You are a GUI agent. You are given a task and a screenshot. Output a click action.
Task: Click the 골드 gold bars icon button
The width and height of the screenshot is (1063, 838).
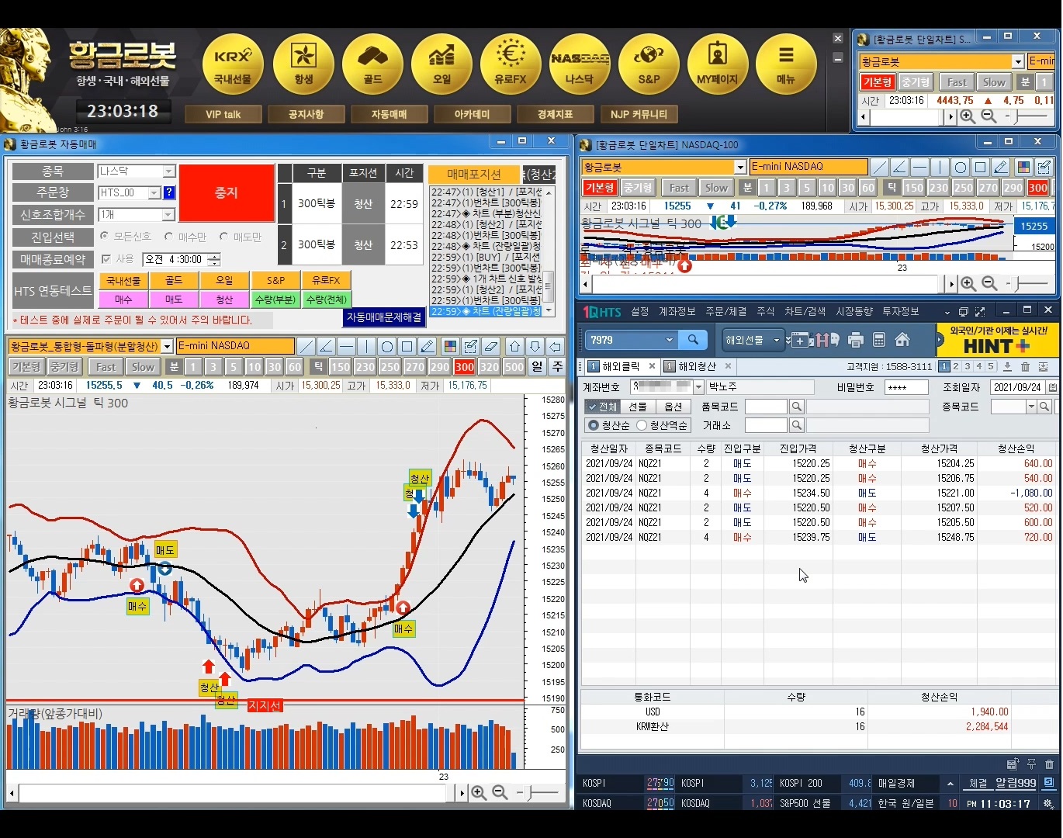point(372,65)
